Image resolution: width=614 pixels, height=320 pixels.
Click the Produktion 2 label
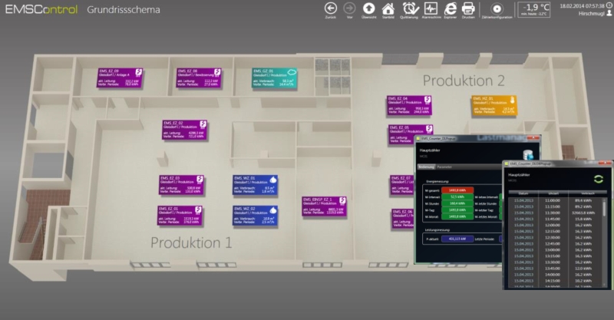pyautogui.click(x=464, y=81)
